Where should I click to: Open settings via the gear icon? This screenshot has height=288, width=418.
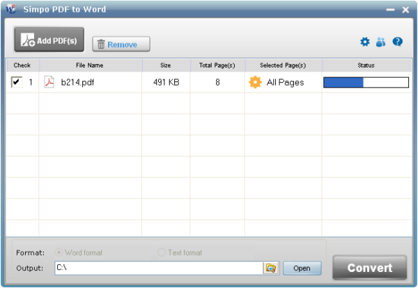tap(364, 42)
